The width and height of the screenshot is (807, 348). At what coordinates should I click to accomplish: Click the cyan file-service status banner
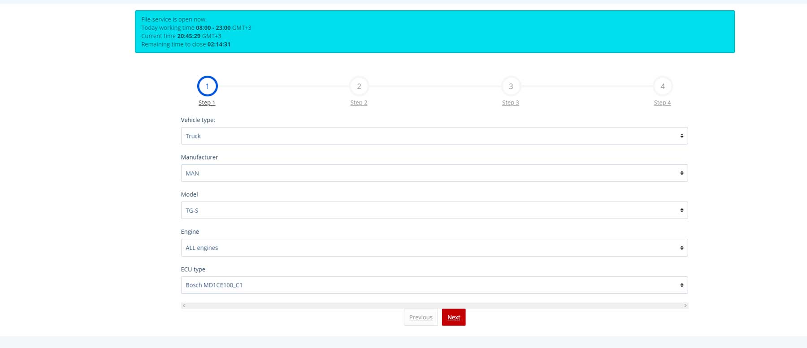[434, 32]
